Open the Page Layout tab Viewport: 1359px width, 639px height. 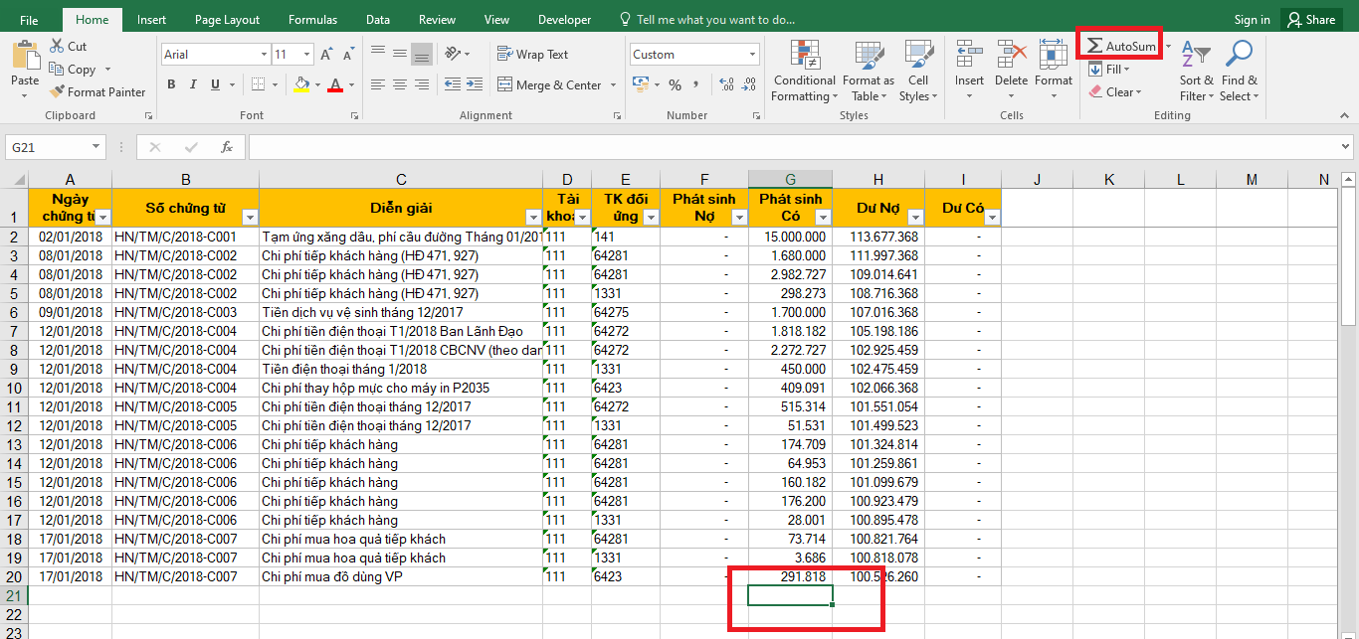[x=227, y=20]
